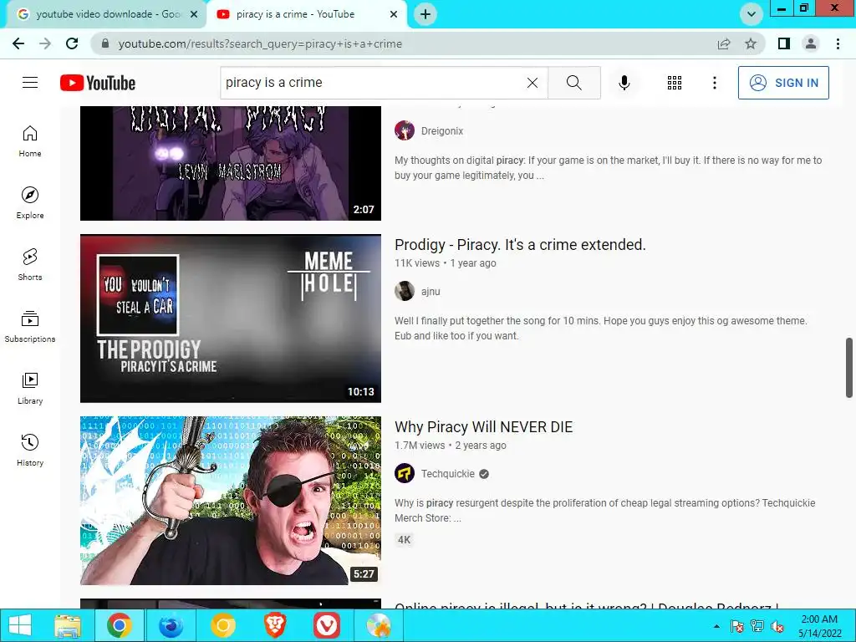Screen dimensions: 856x642
Task: Start voice search with the microphone
Action: (x=624, y=83)
